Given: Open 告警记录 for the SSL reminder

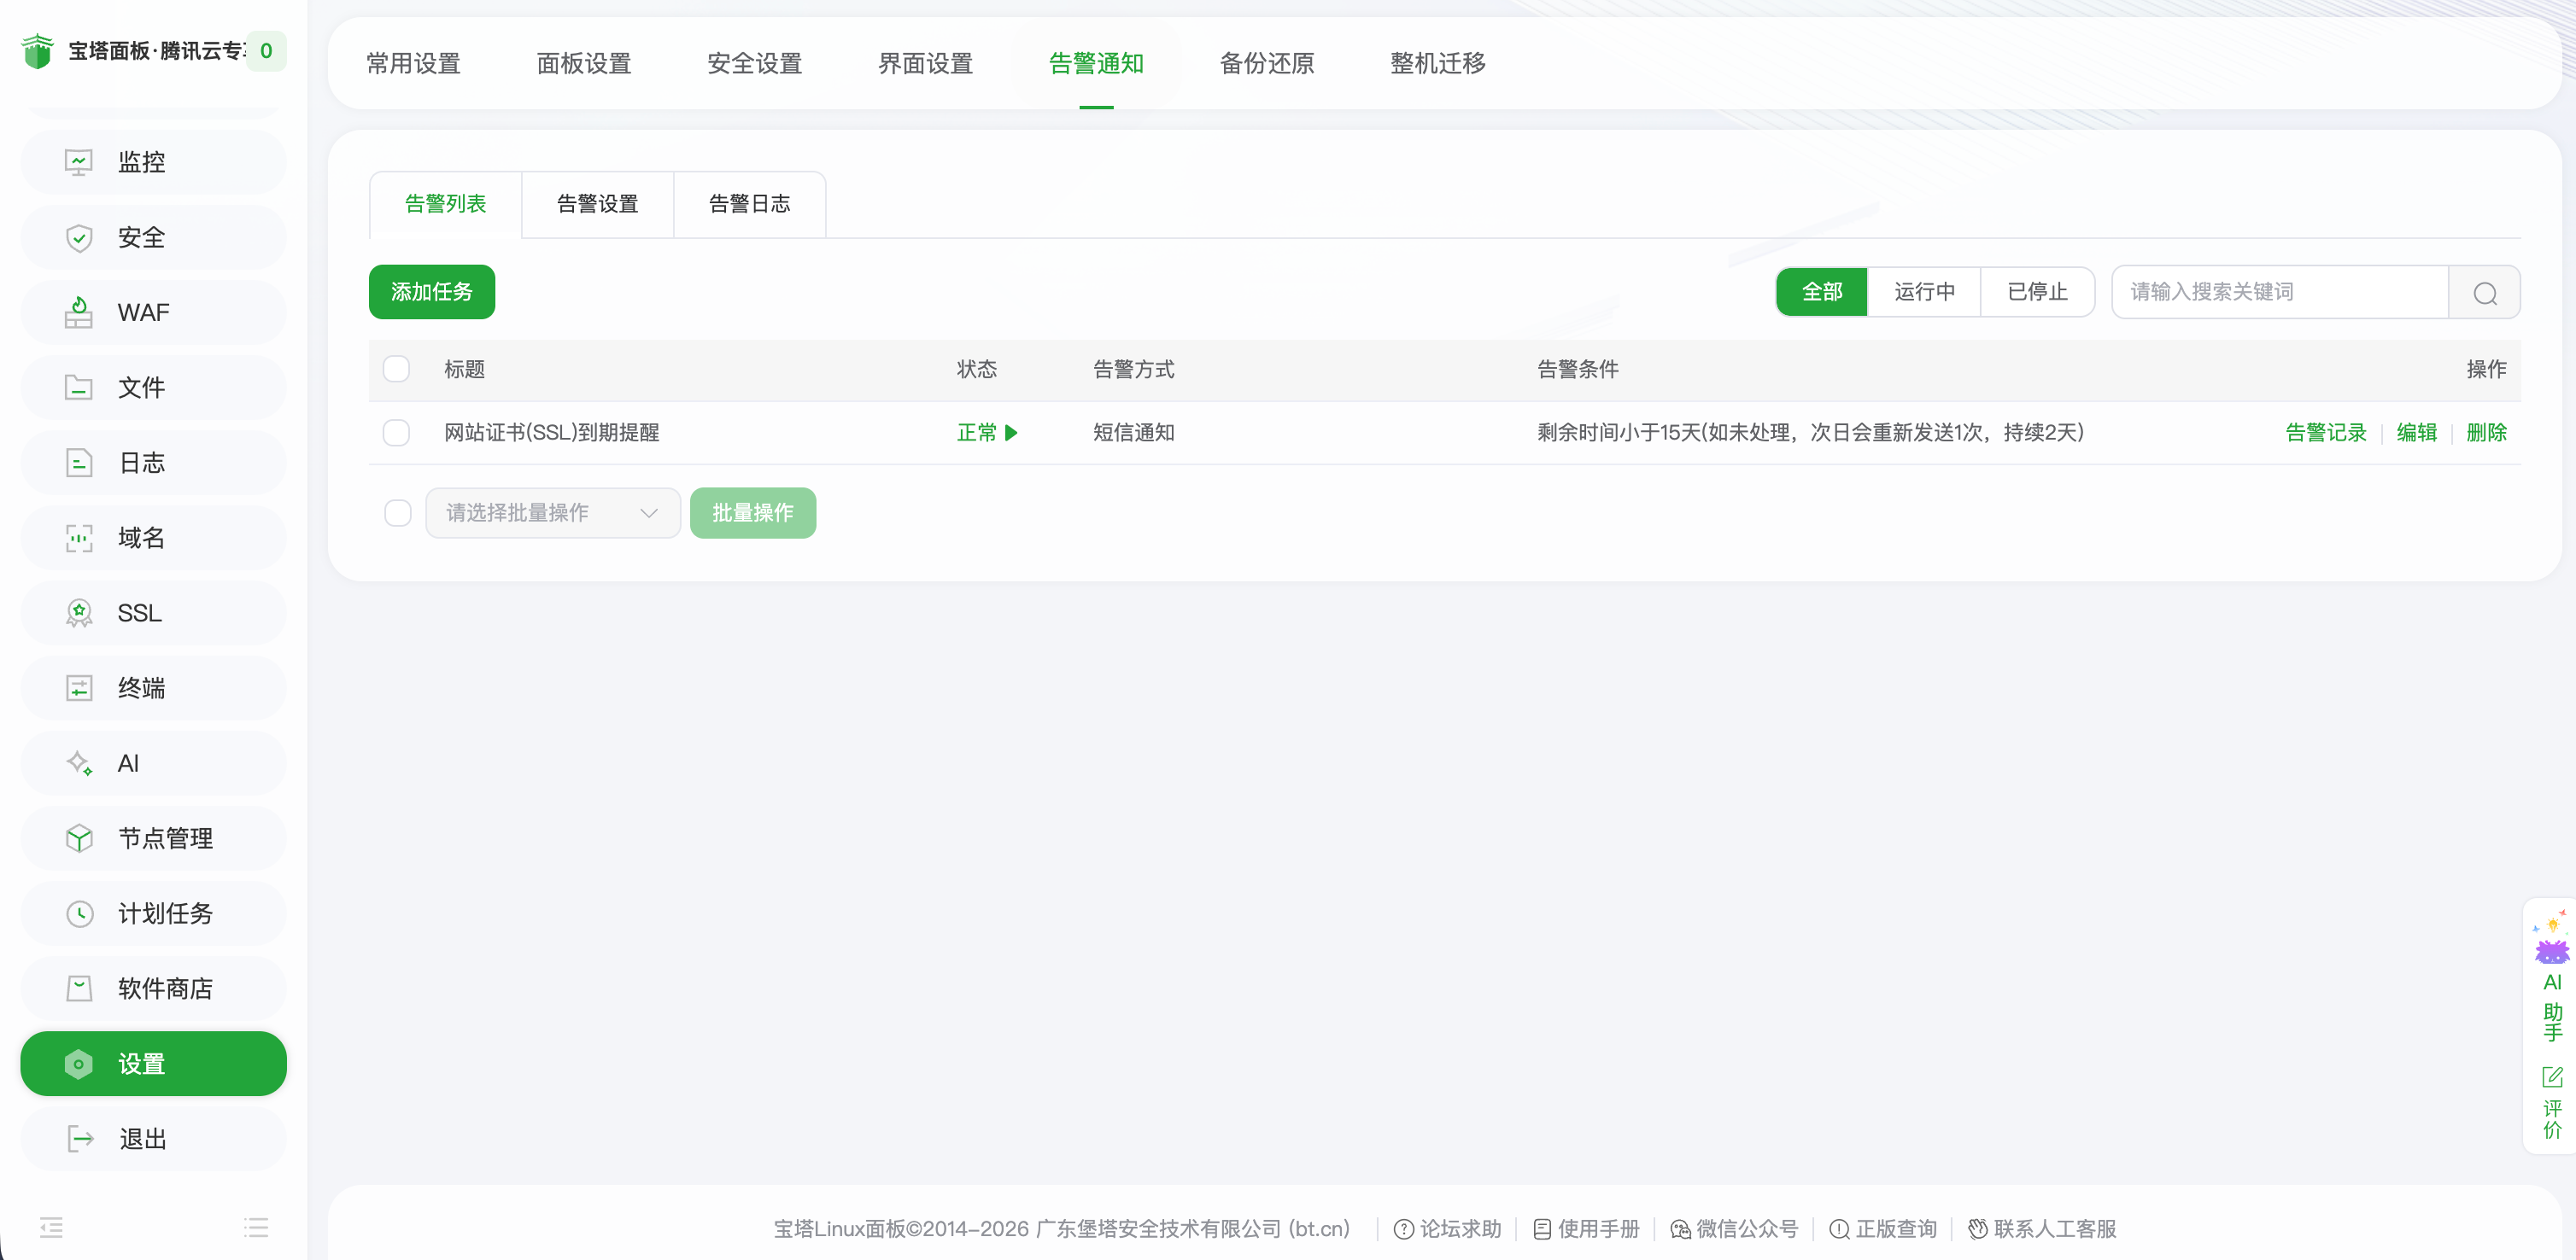Looking at the screenshot, I should pyautogui.click(x=2326, y=433).
